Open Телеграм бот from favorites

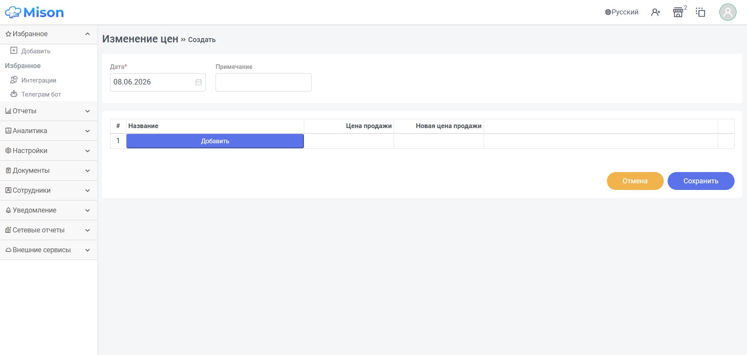click(x=41, y=94)
